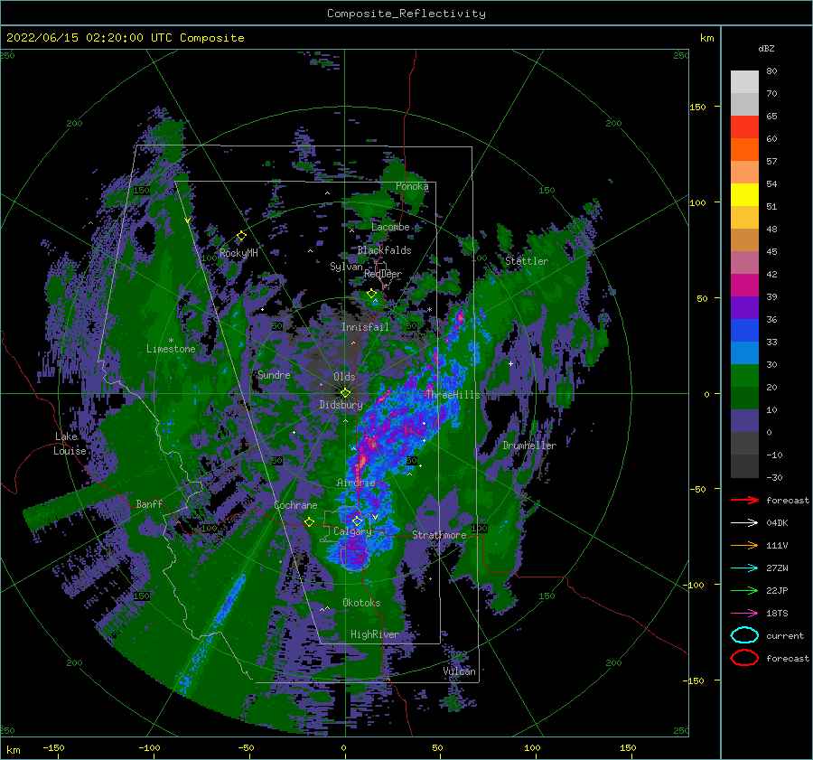Select the 30 dBZ green swatch
The height and width of the screenshot is (760, 813).
tap(744, 375)
